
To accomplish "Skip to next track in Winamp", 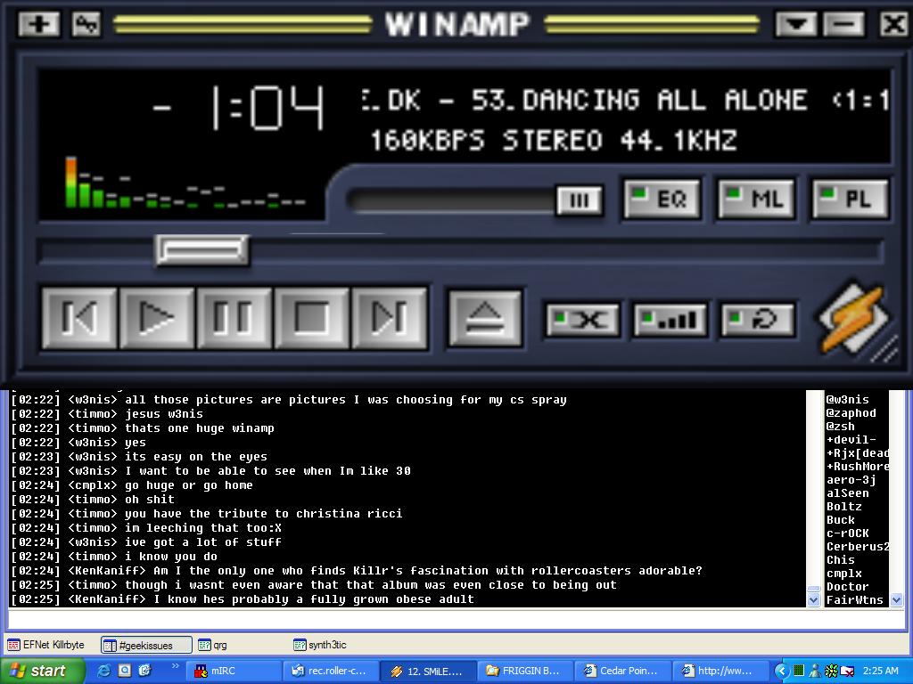I will tap(390, 318).
